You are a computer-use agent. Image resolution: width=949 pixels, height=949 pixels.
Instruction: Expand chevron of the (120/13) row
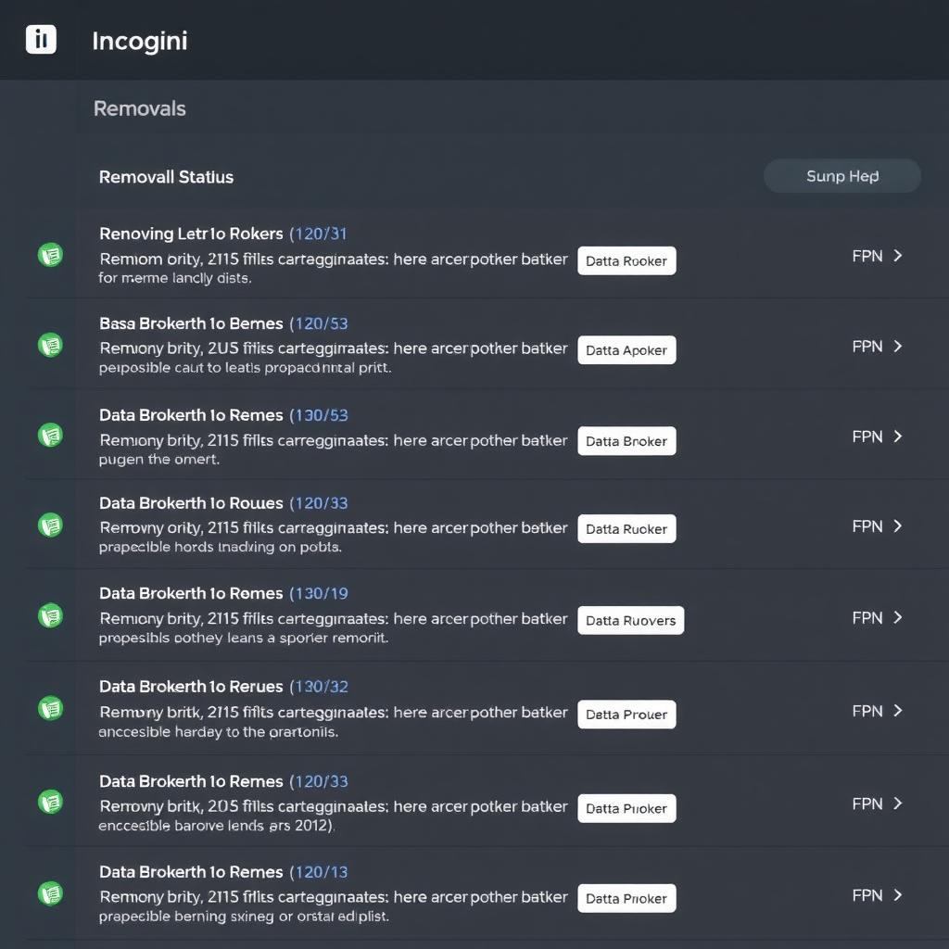(x=898, y=895)
